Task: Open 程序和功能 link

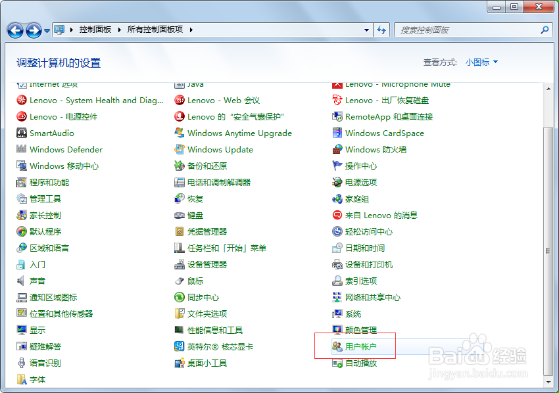Action: (x=49, y=183)
